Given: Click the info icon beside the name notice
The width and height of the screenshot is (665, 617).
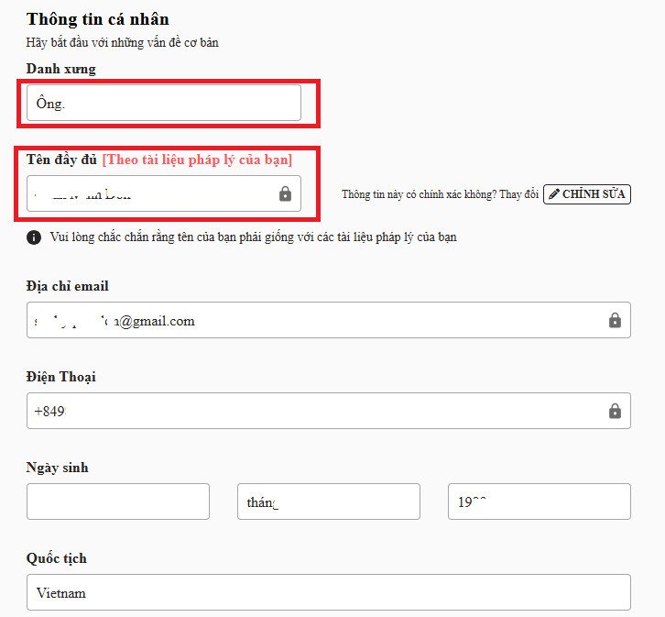Looking at the screenshot, I should [34, 237].
